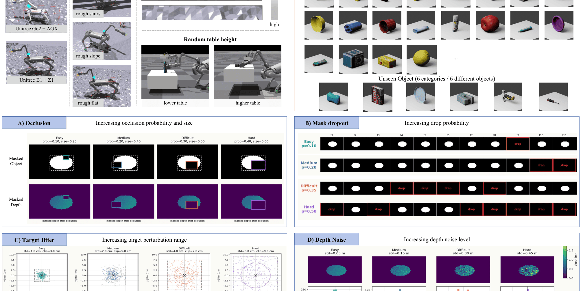The height and width of the screenshot is (291, 583).
Task: Open the Difficult prob=0.30 masked depth image
Action: [187, 201]
